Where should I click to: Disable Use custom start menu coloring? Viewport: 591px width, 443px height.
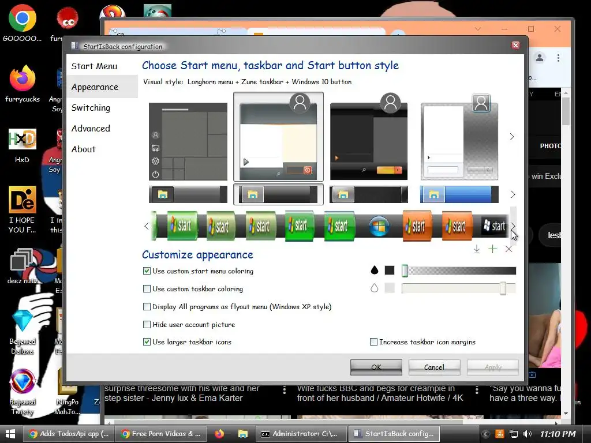point(147,271)
